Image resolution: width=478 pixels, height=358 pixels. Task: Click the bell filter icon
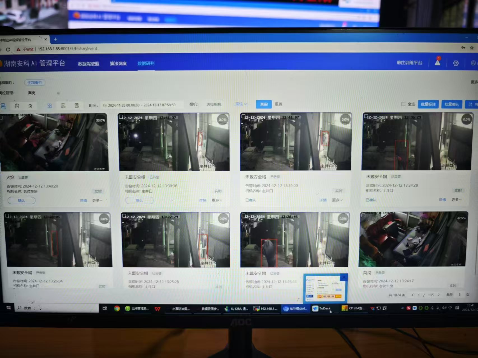click(x=31, y=106)
